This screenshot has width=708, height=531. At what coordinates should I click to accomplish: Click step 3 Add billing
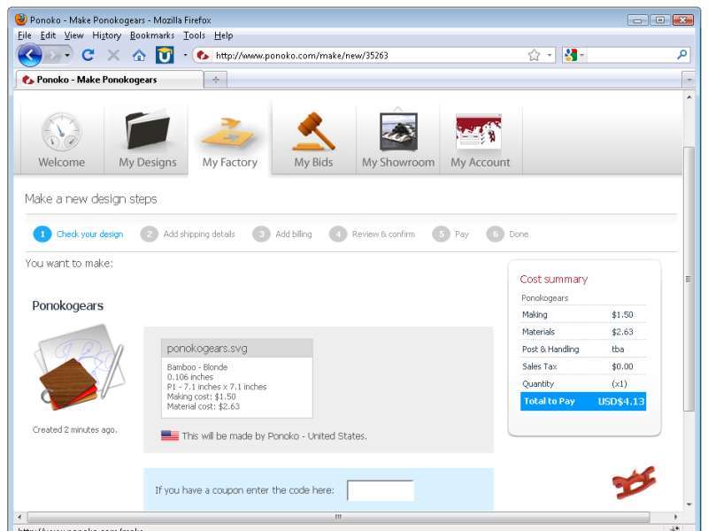click(x=282, y=234)
